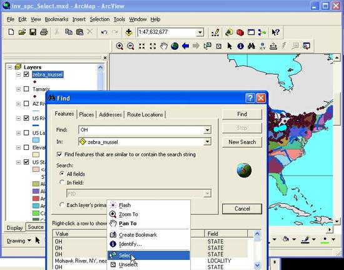Select the Select Elements arrow tool
Screen dimensions: 344x270
[230, 46]
